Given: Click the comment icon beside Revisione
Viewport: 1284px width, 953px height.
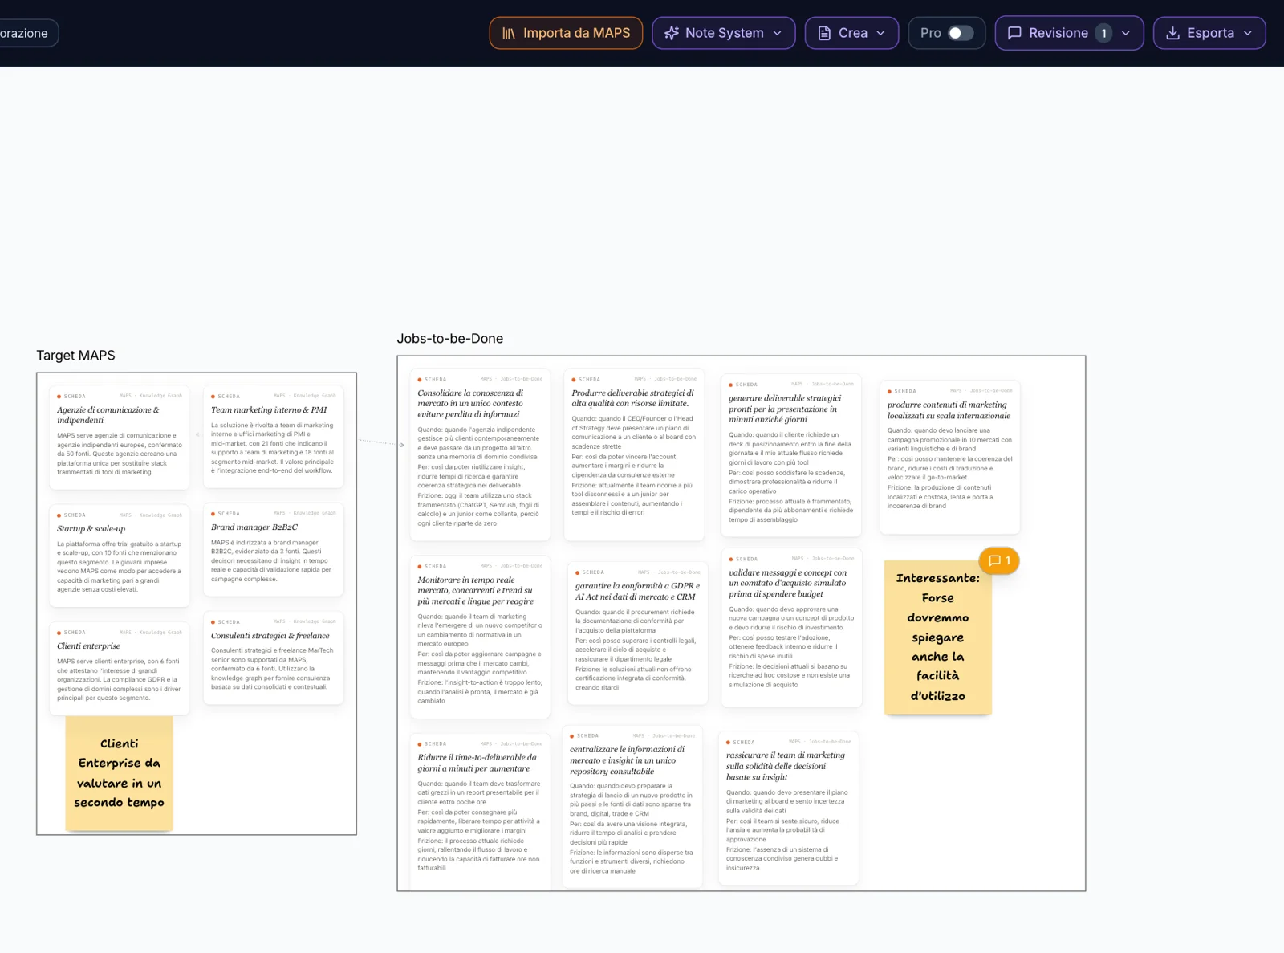Looking at the screenshot, I should pos(1014,33).
